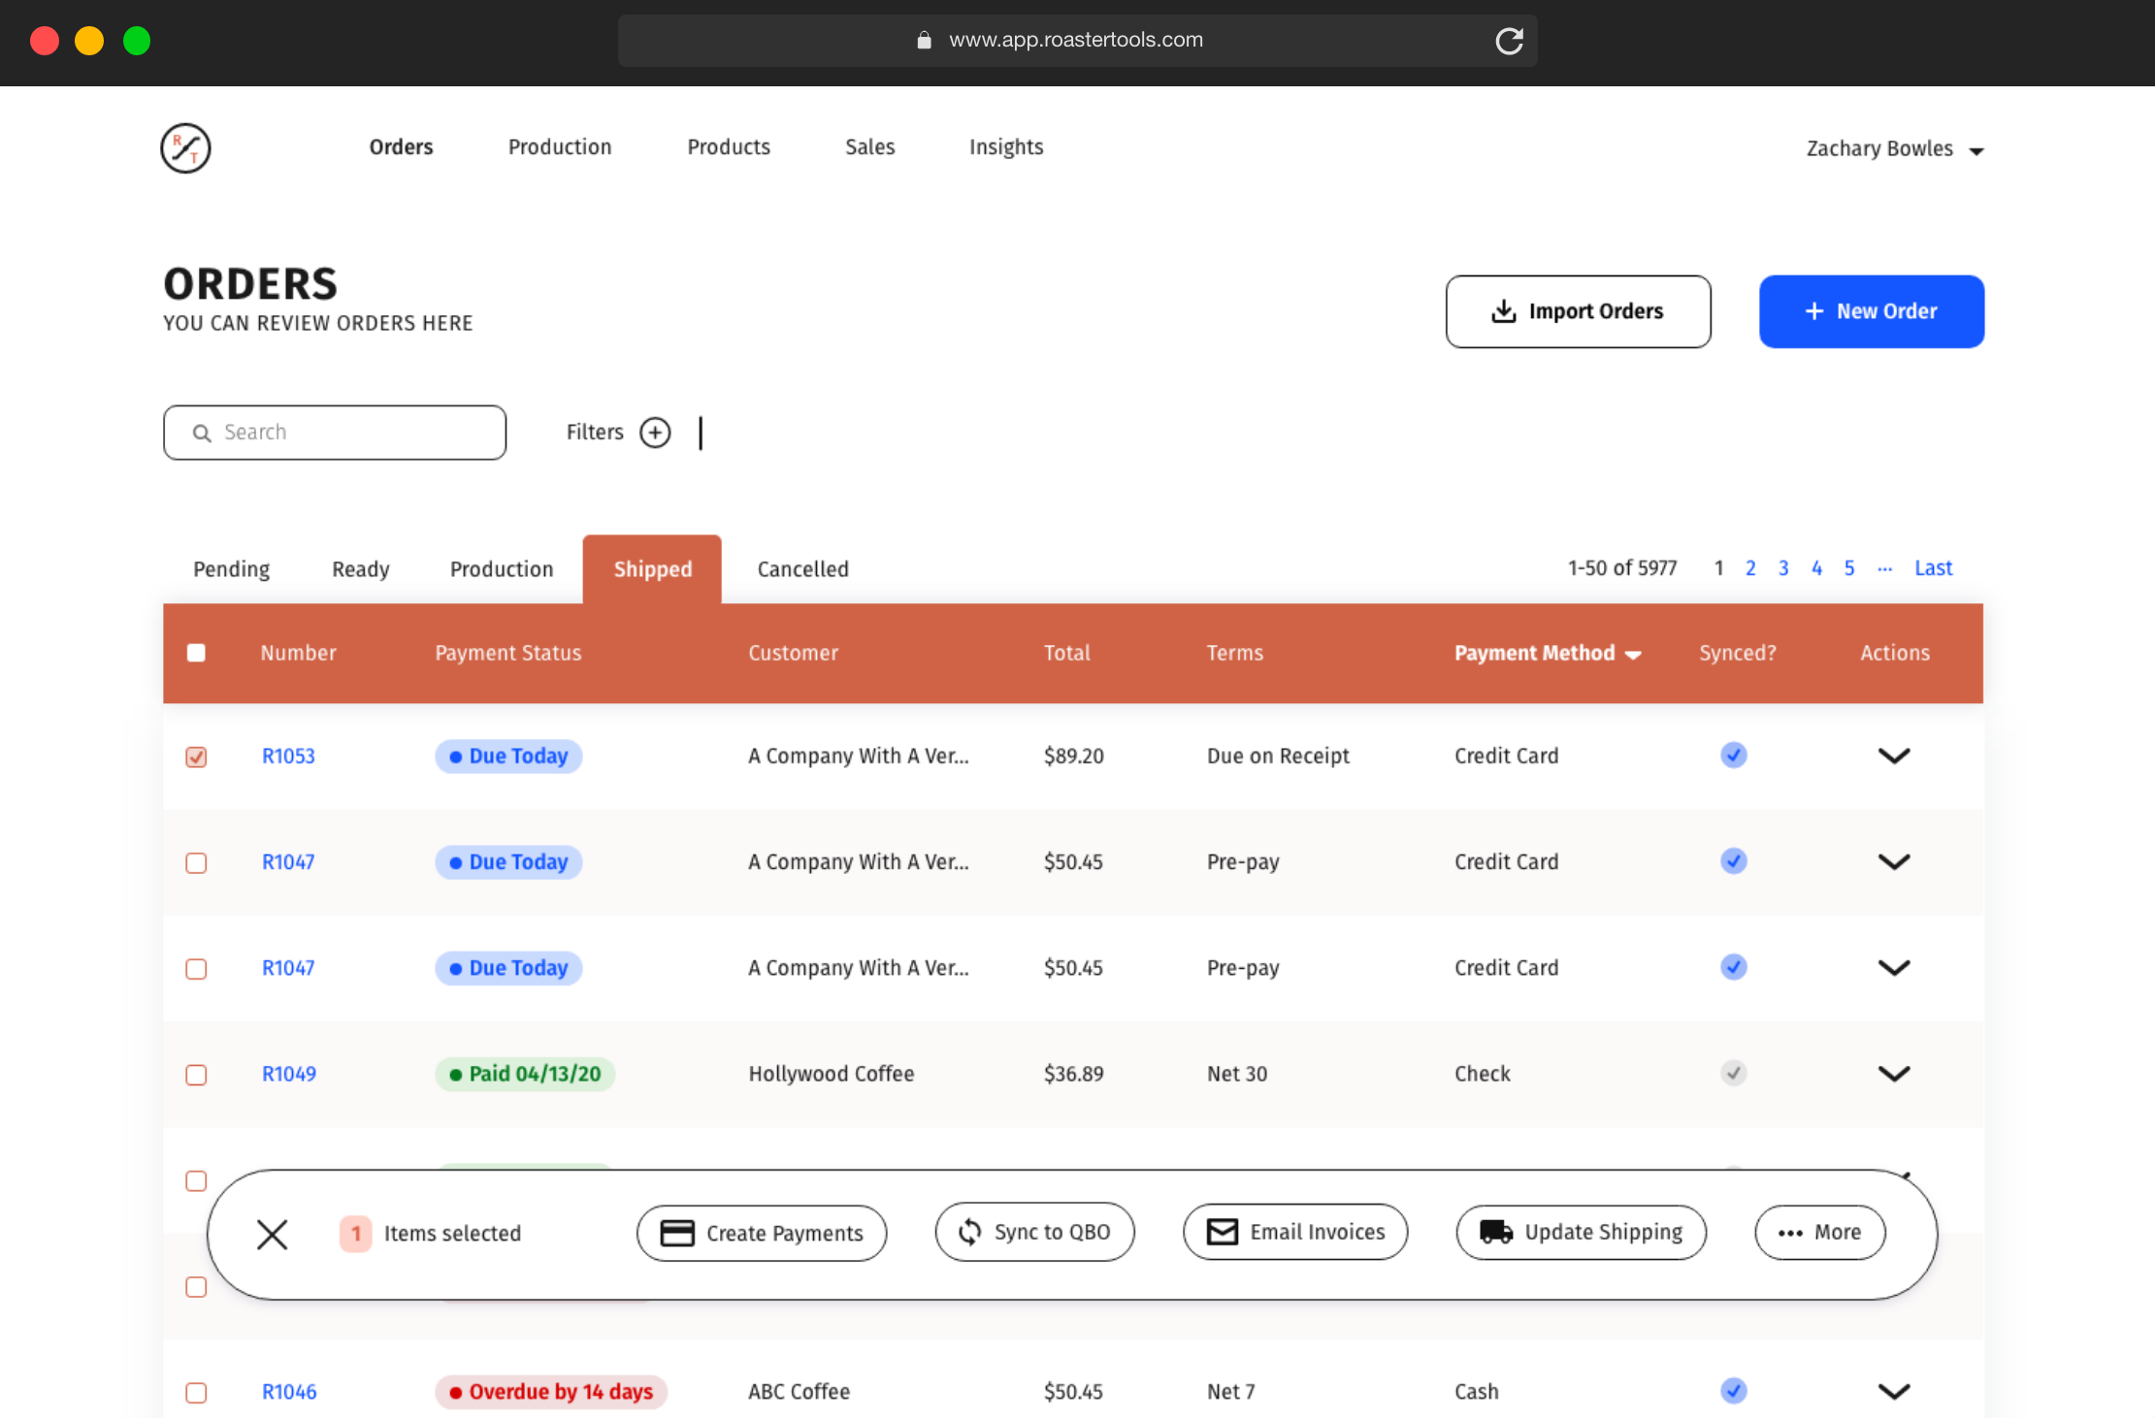Open the More options ellipsis button
2155x1418 pixels.
click(1819, 1232)
